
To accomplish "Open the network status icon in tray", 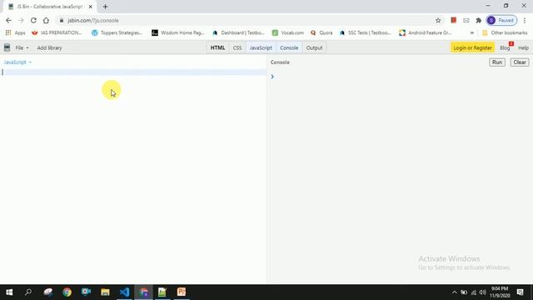I will click(474, 292).
